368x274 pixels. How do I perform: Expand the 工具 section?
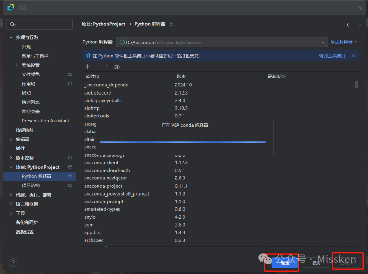pos(11,213)
